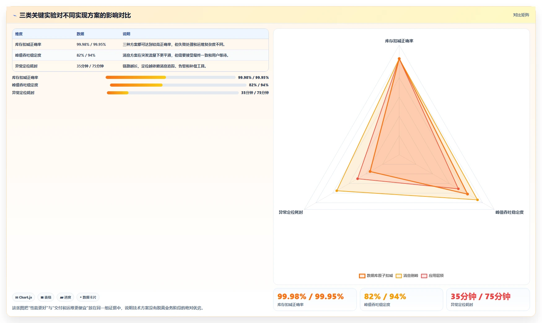Click 库存扣减正确率 cell in the table
This screenshot has width=542, height=323.
[x=28, y=45]
